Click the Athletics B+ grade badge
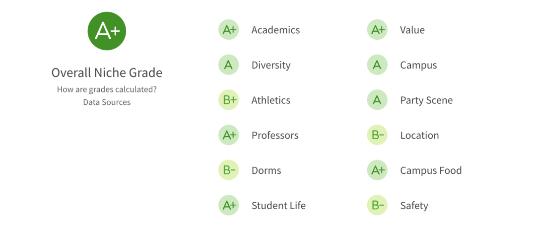 pyautogui.click(x=229, y=100)
